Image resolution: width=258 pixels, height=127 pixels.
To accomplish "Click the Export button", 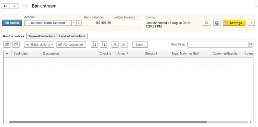I will [x=140, y=45].
